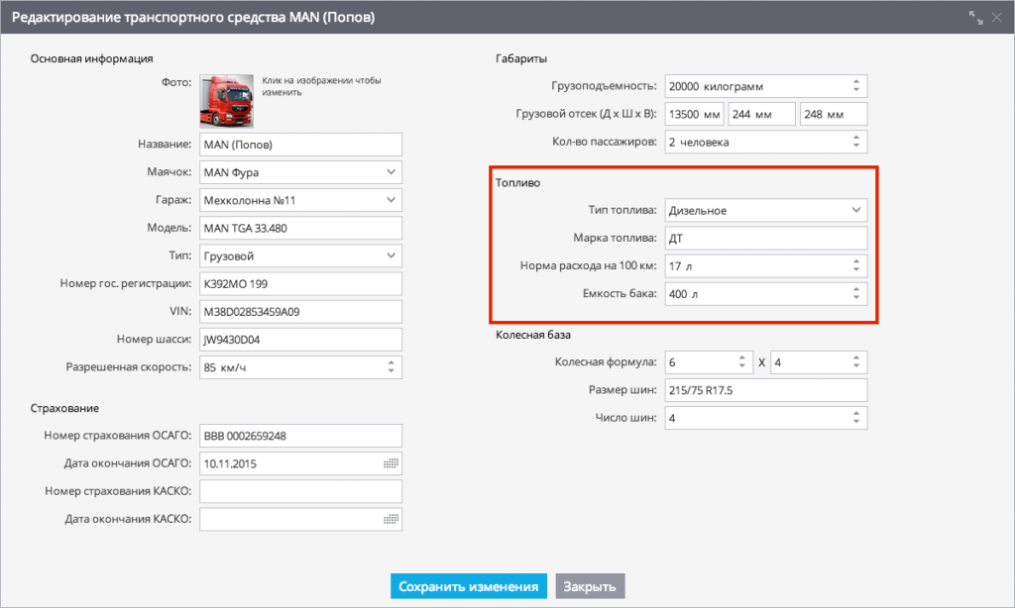Adjust the Число шин stepper arrows

(x=855, y=418)
